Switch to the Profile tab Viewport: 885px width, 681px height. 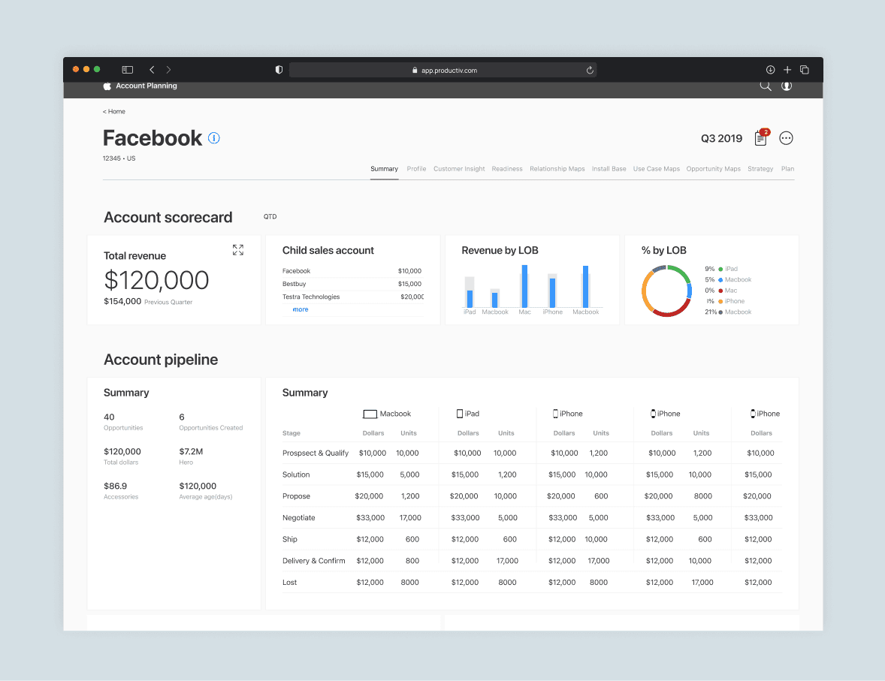point(416,169)
